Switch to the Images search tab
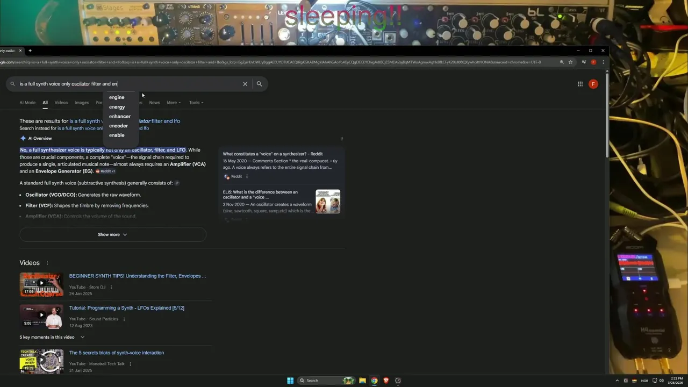Image resolution: width=688 pixels, height=387 pixels. pyautogui.click(x=82, y=102)
